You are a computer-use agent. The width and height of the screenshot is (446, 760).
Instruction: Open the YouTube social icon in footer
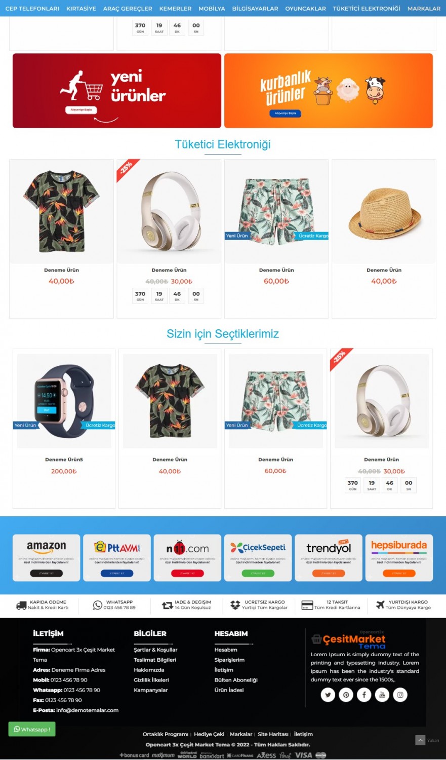[x=382, y=695]
